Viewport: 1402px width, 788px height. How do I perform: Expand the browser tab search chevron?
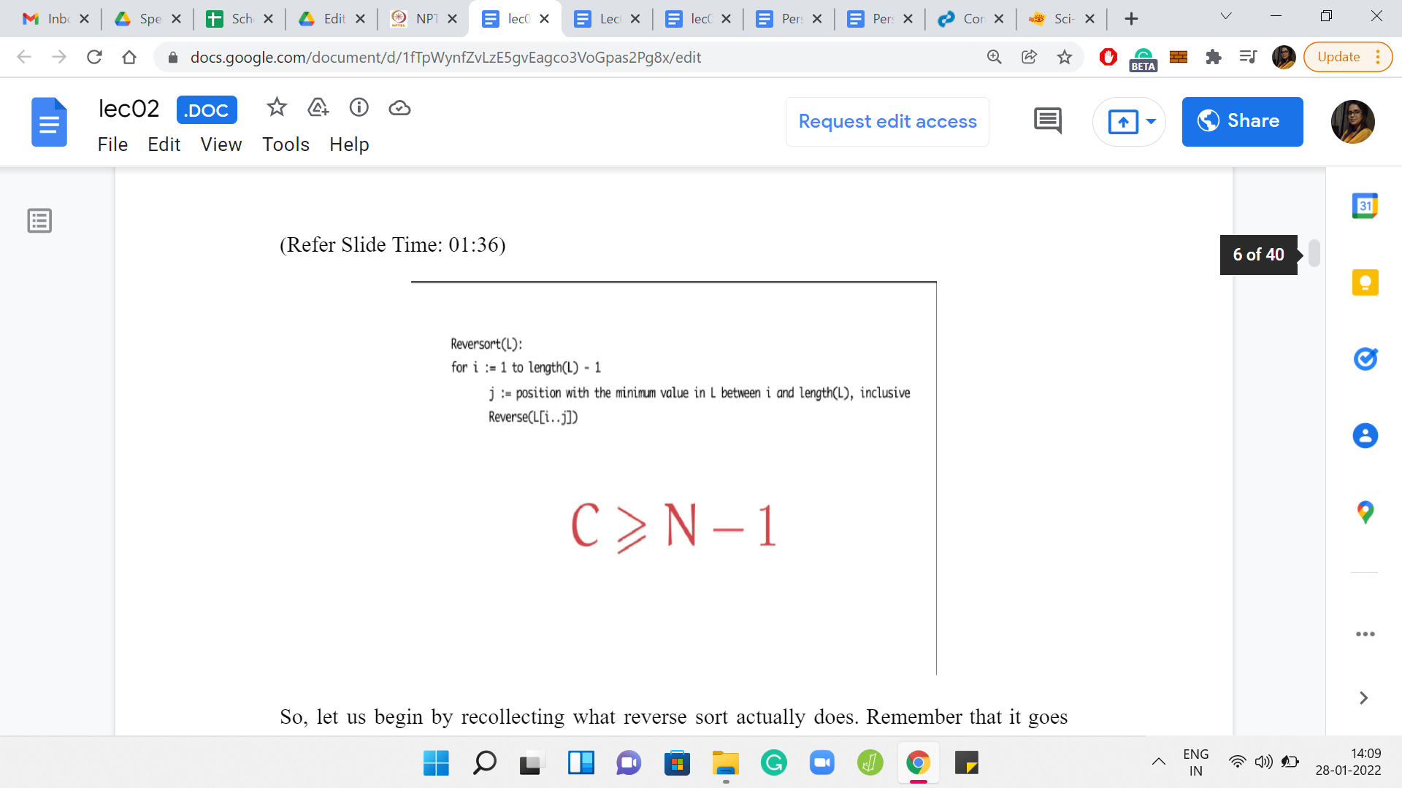pos(1226,18)
